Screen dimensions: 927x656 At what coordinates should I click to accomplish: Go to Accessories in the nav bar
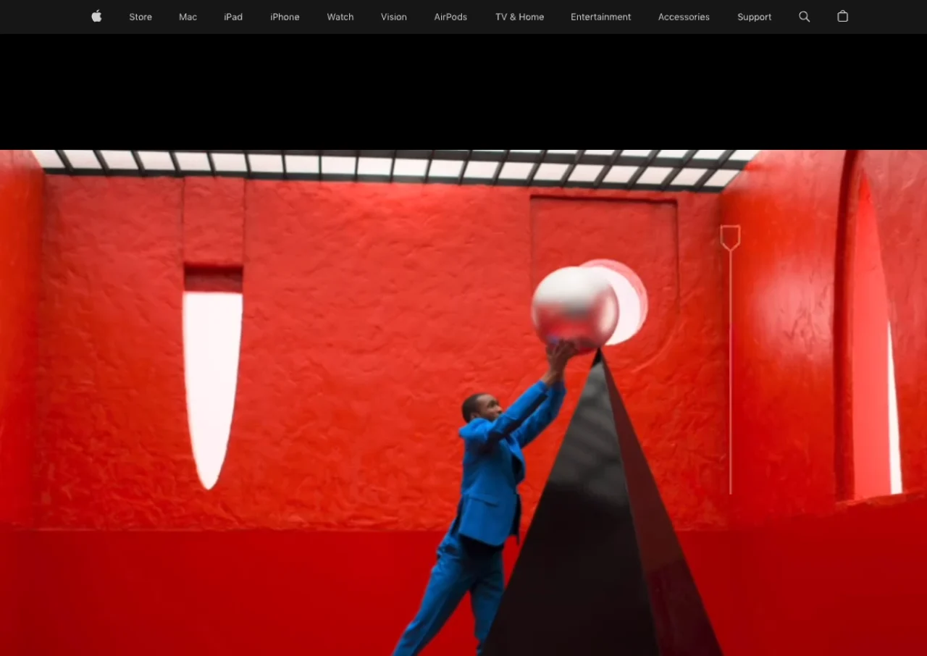coord(684,17)
